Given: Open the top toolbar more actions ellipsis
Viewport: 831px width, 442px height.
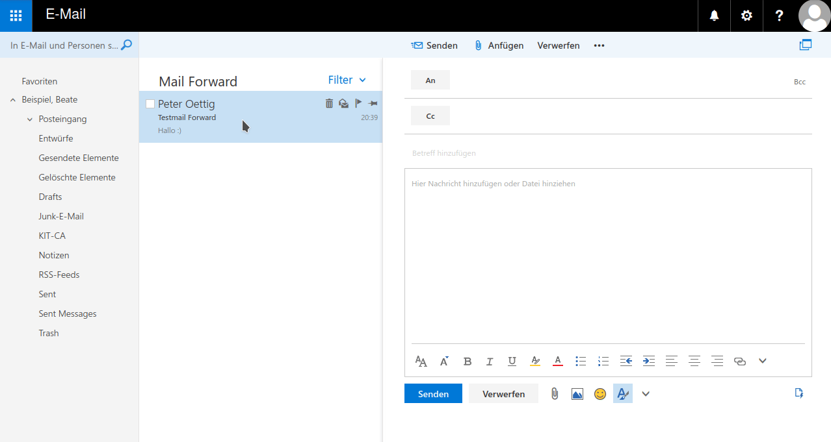Looking at the screenshot, I should coord(600,45).
